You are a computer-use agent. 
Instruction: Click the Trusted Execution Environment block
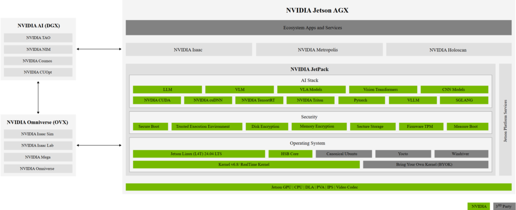coord(207,126)
